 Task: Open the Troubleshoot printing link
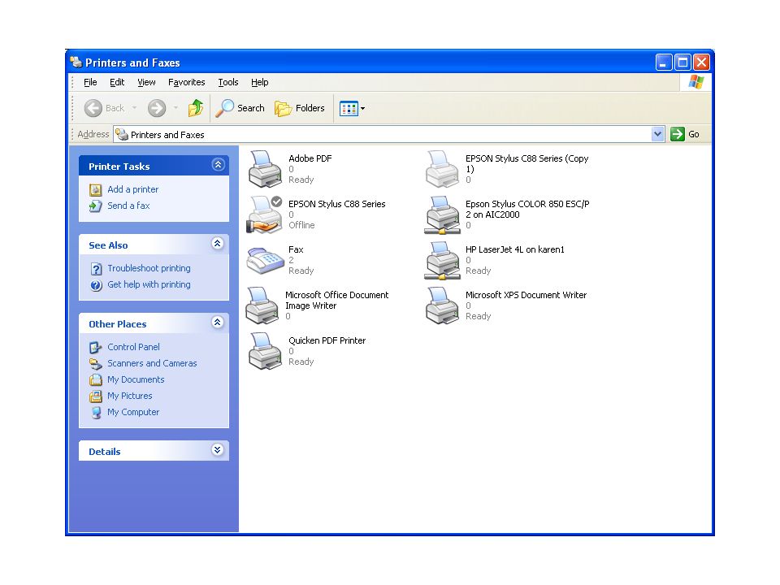click(x=149, y=269)
